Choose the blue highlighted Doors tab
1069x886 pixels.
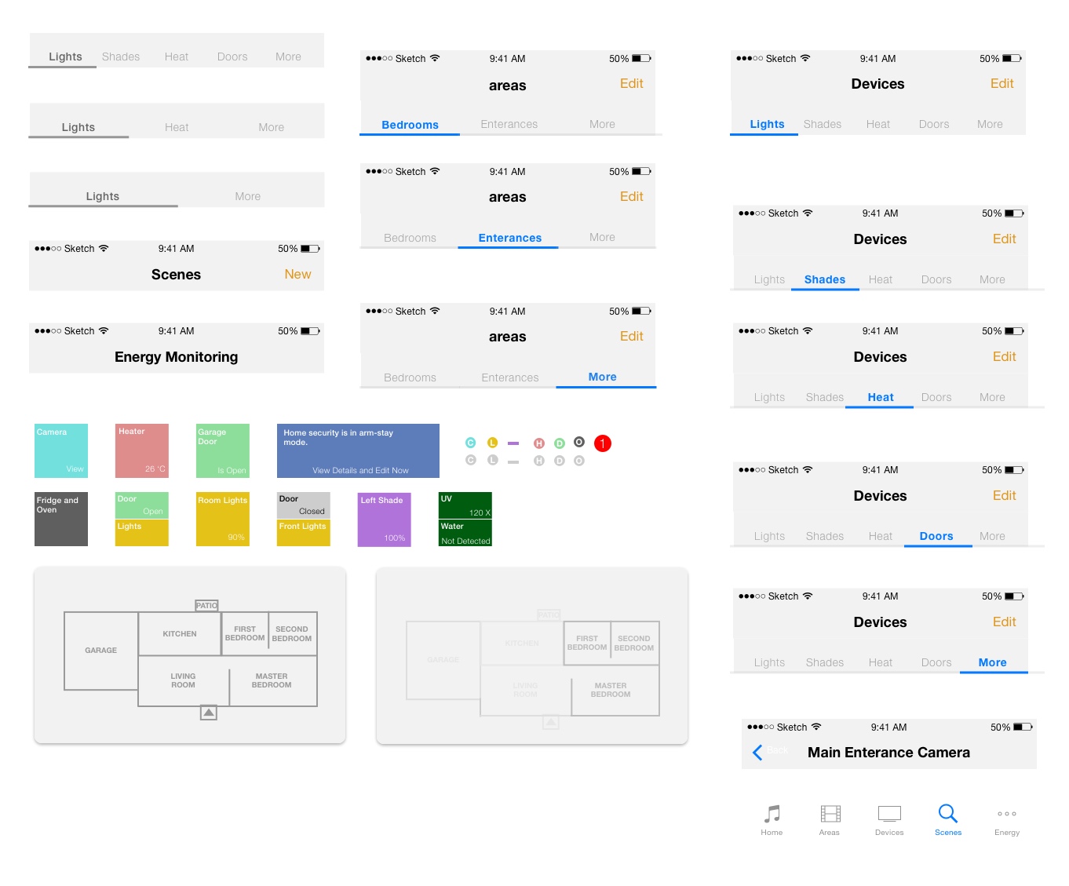pos(936,536)
